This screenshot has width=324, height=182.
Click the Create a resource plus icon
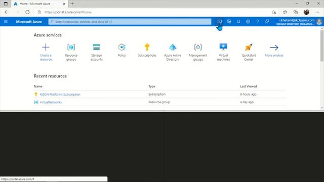[46, 47]
